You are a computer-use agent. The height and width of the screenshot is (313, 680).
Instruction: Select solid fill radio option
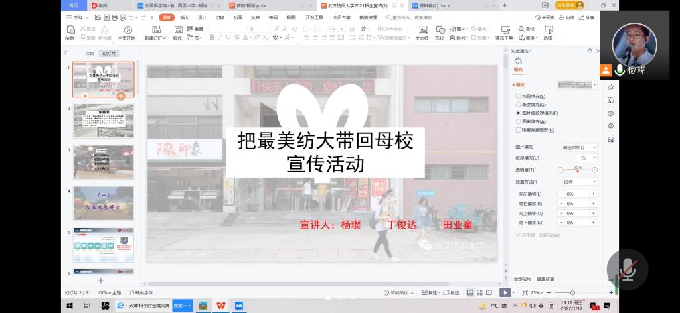519,96
